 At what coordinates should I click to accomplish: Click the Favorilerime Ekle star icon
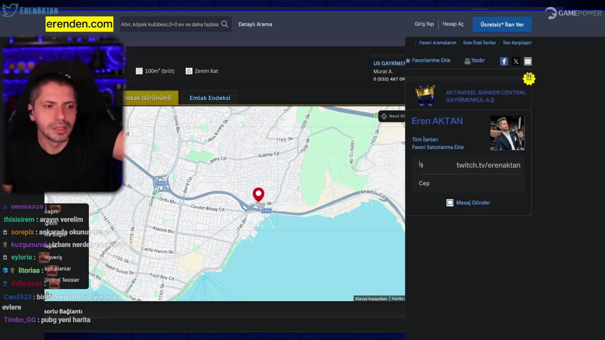(x=408, y=60)
